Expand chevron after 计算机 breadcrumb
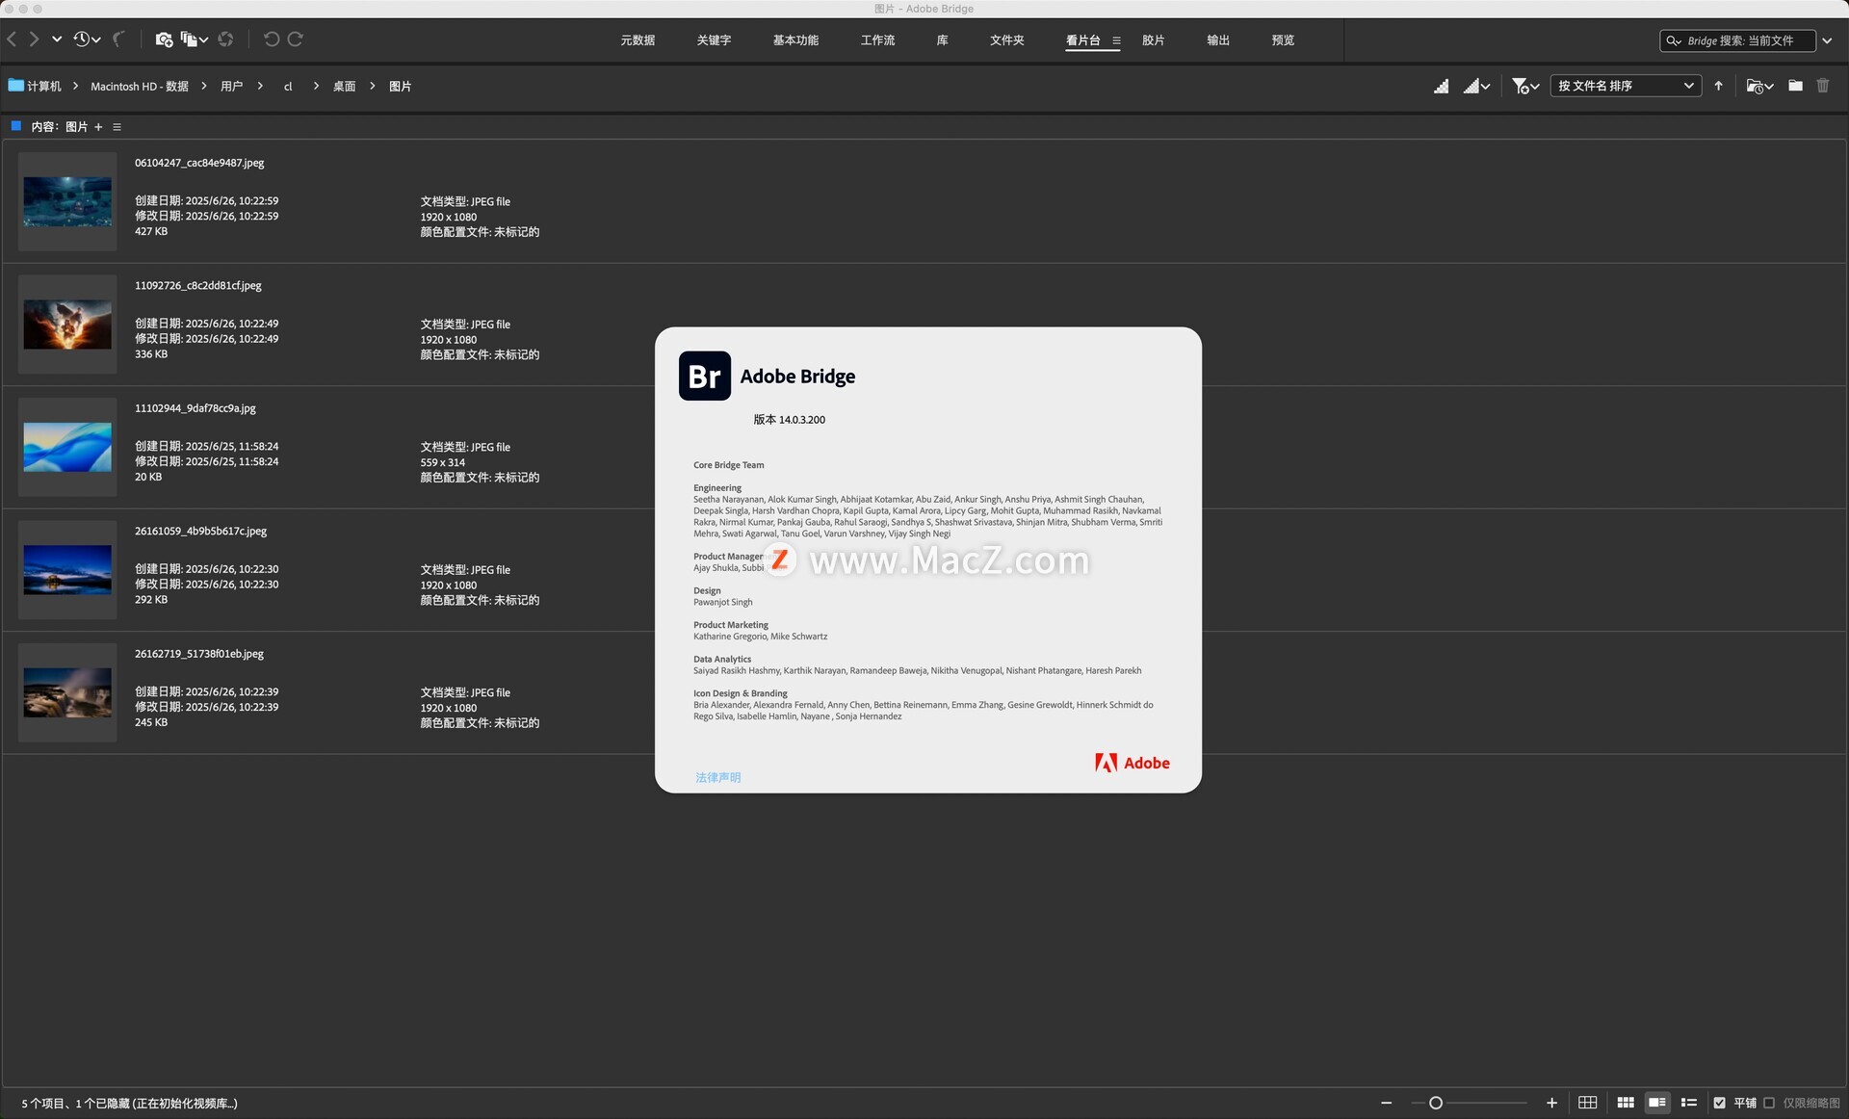 pos(75,86)
